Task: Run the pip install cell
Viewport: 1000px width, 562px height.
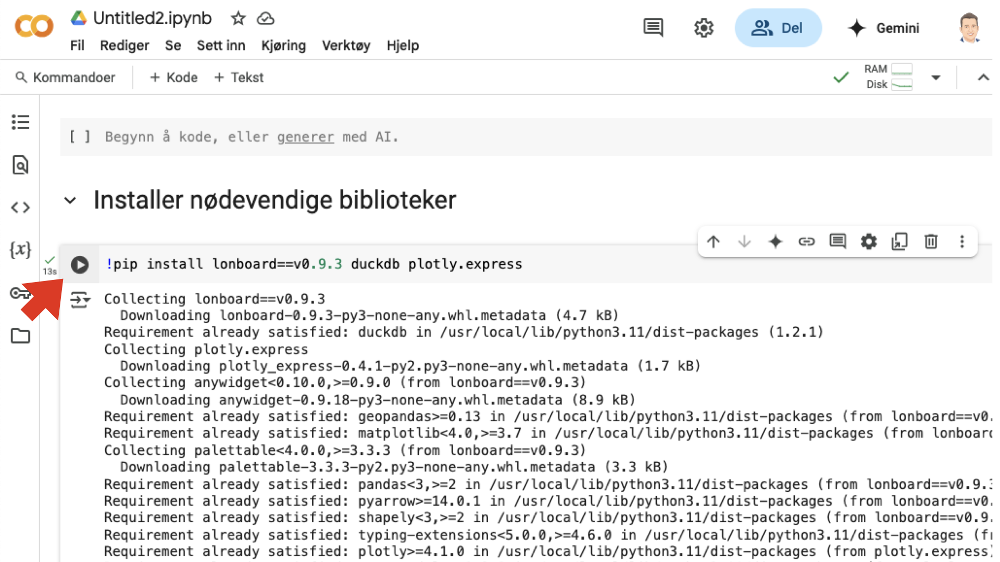Action: [80, 265]
